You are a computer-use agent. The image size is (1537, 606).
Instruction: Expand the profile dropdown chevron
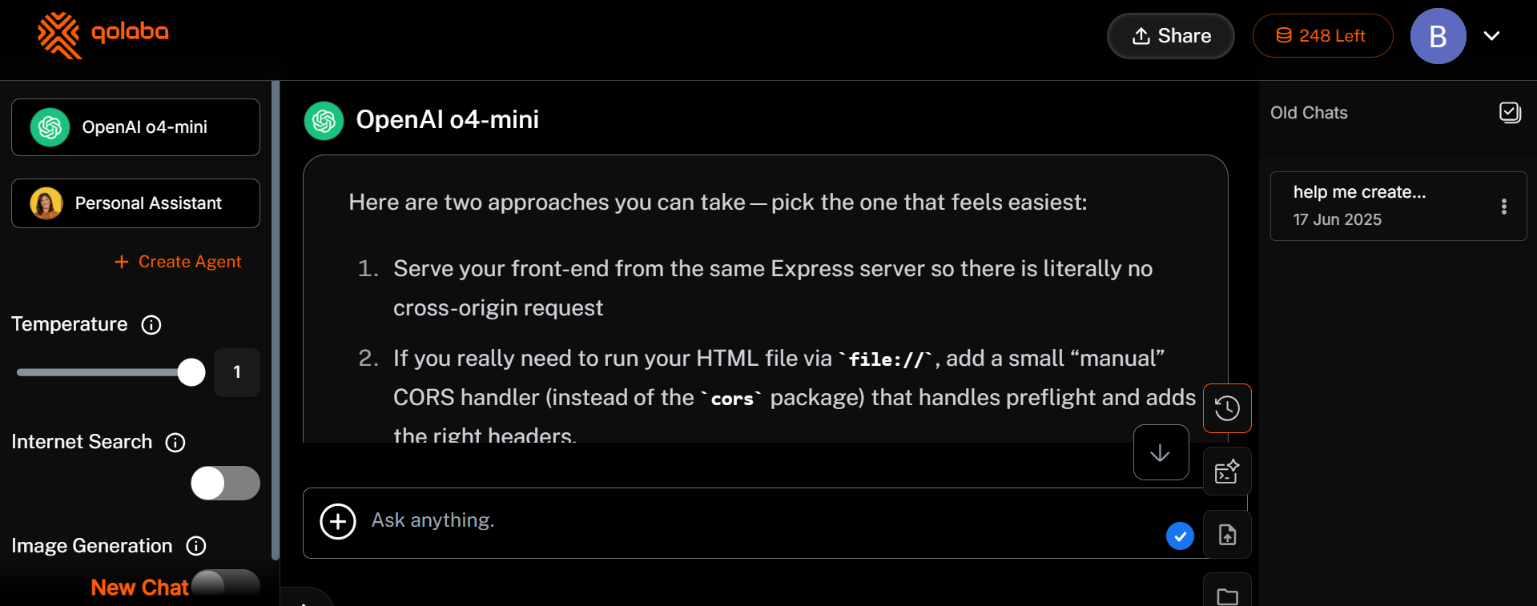coord(1491,36)
